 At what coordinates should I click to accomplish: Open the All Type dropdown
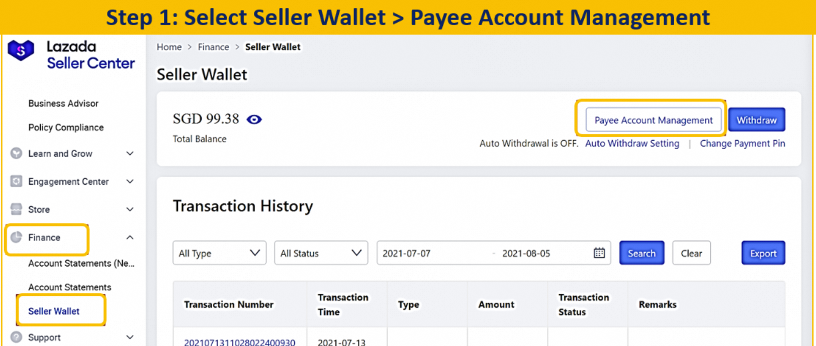(219, 253)
